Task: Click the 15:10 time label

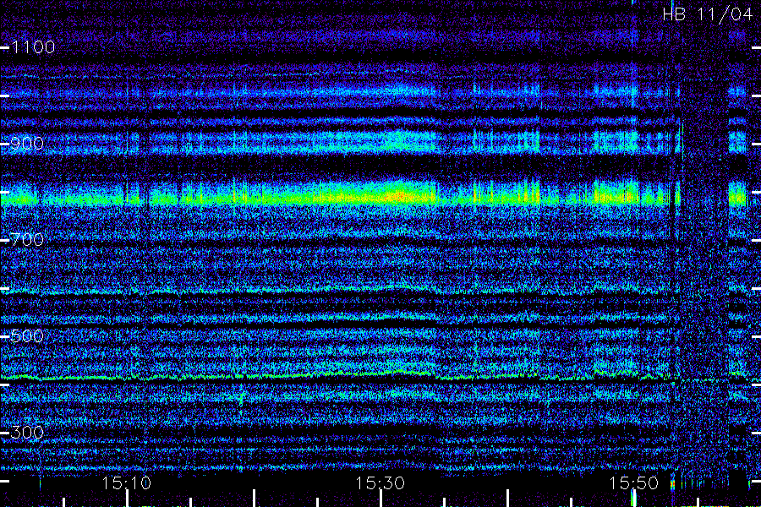Action: point(127,483)
